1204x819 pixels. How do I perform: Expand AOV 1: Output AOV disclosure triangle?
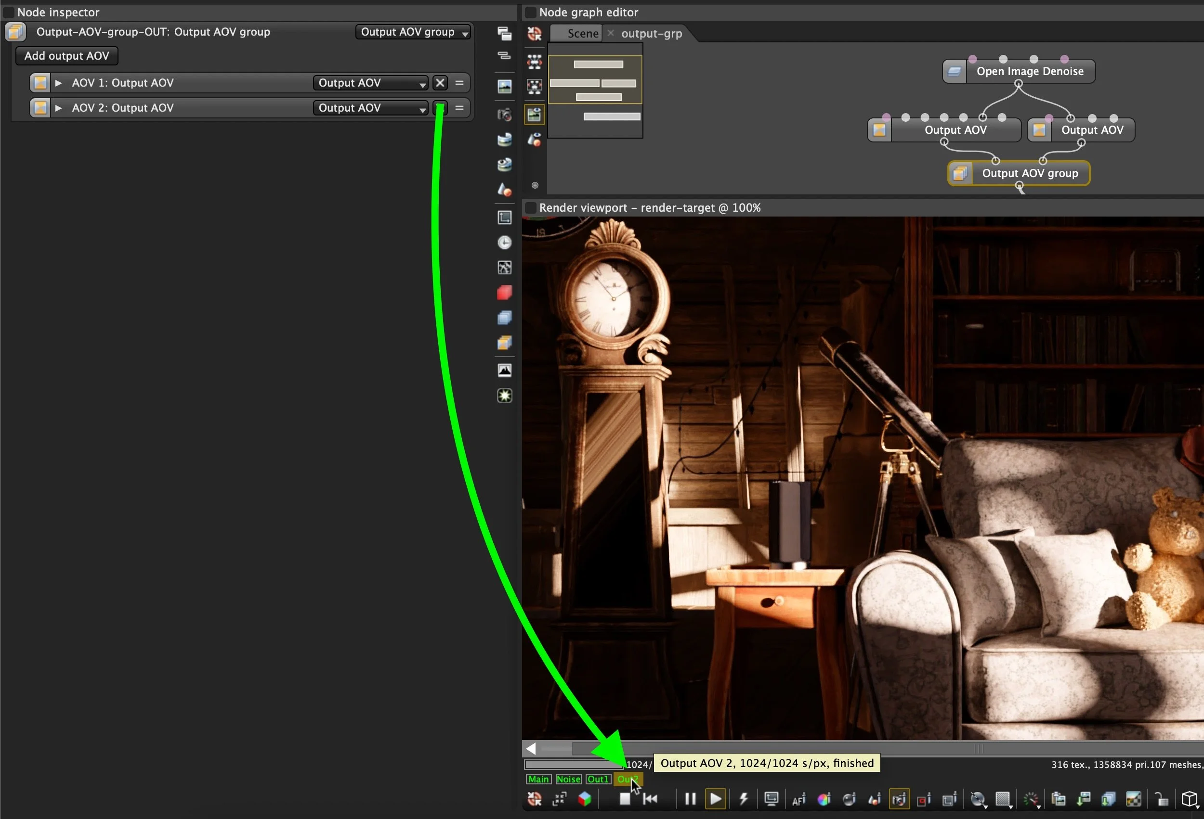pyautogui.click(x=59, y=83)
